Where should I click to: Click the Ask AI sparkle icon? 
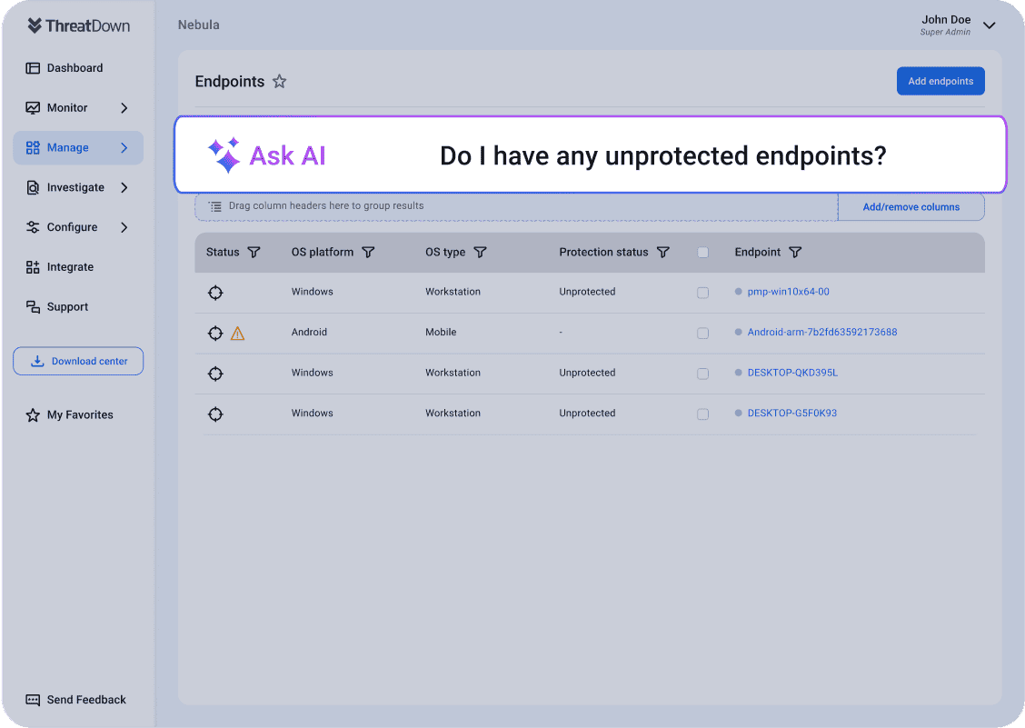click(224, 155)
